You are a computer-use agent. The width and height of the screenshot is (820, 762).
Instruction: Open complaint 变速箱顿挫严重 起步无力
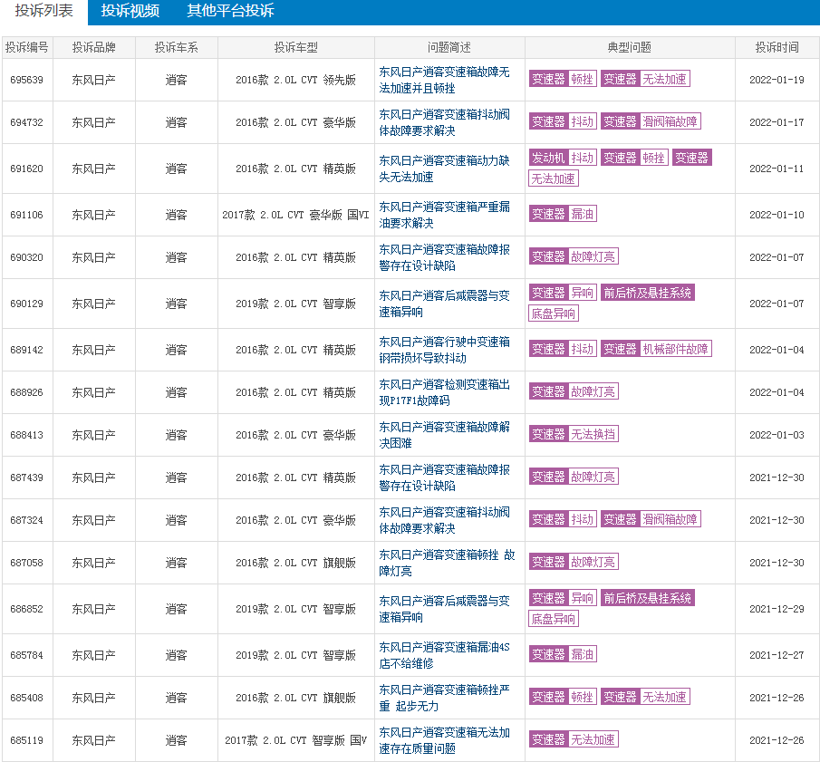tap(444, 698)
